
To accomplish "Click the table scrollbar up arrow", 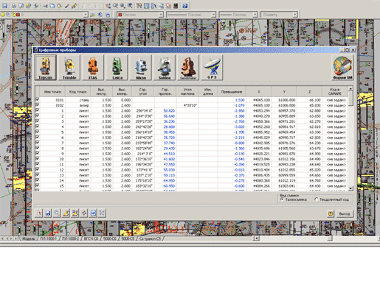I will click(350, 88).
